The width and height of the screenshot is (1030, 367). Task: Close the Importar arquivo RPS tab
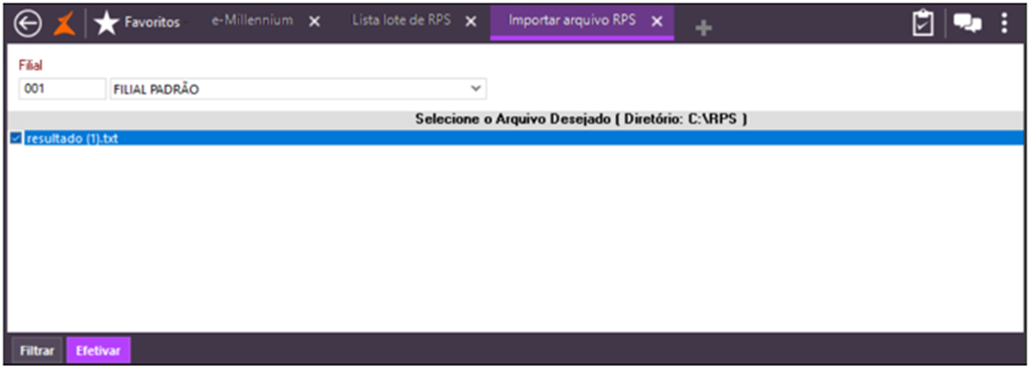pyautogui.click(x=656, y=22)
